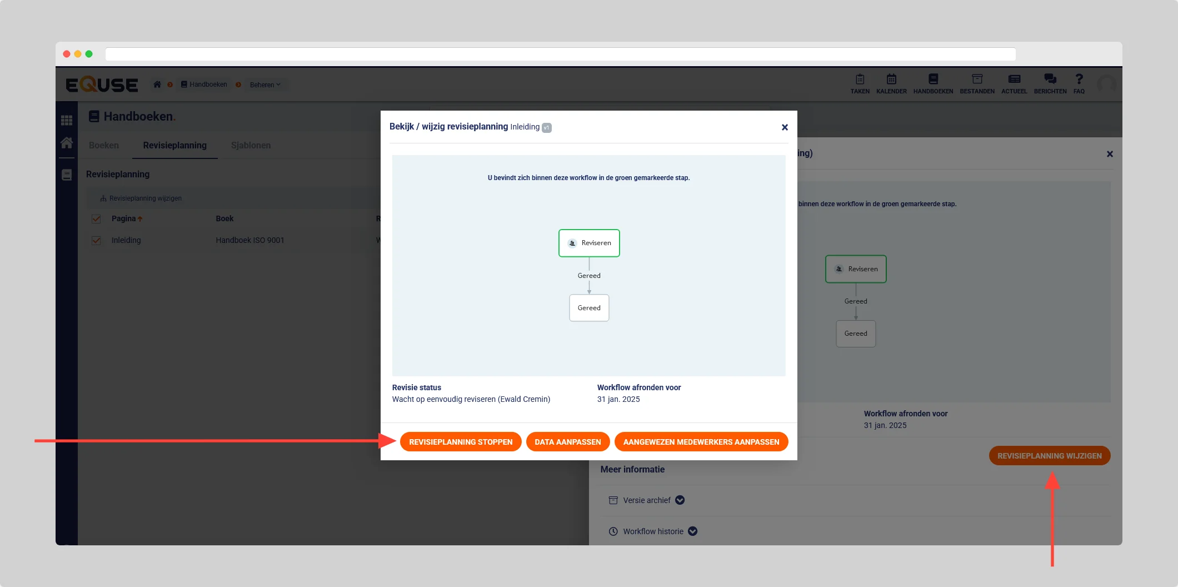The width and height of the screenshot is (1178, 587).
Task: Open the FAQ question mark icon
Action: tap(1079, 79)
